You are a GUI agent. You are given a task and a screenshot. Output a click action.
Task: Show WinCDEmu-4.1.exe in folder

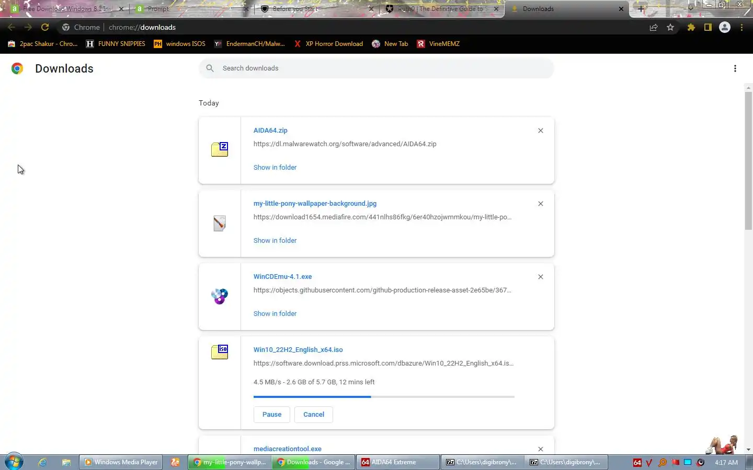275,314
